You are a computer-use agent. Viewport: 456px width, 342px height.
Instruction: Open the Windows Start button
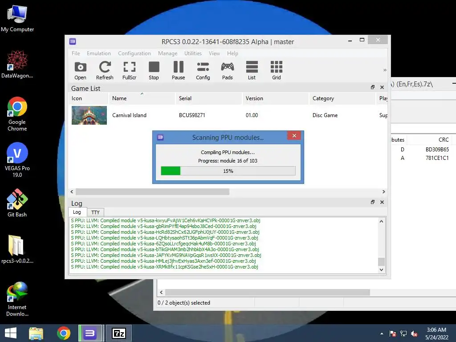click(x=11, y=333)
